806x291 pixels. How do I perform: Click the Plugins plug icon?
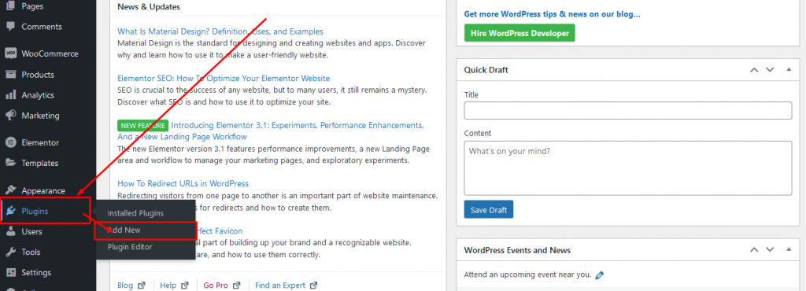[x=10, y=211]
